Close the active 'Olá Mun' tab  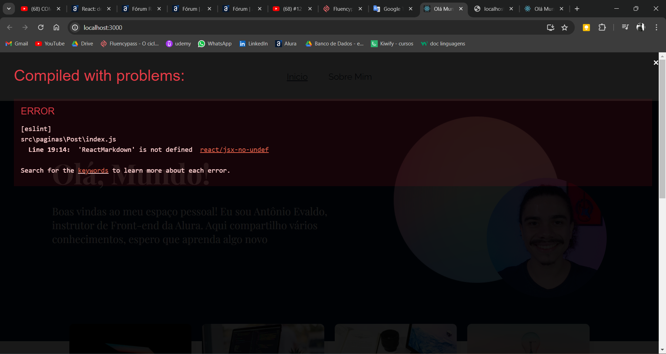pyautogui.click(x=461, y=9)
